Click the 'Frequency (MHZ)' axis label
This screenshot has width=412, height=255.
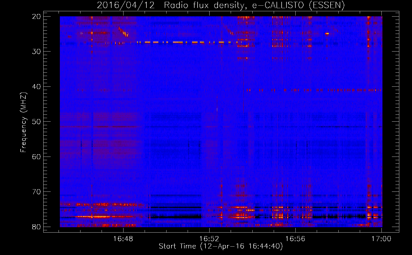(23, 122)
